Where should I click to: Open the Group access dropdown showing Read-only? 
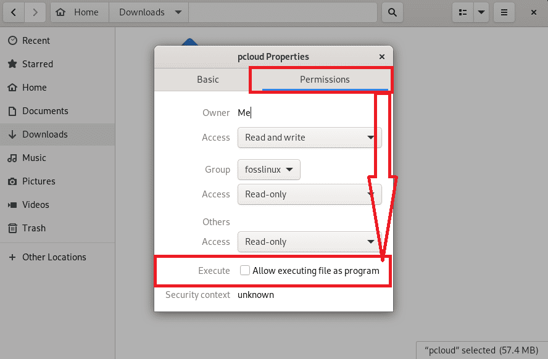309,194
